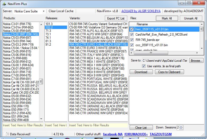Open the AOUADI by ALGIR SOKLBYA link
Viewport: 207px width, 139px height.
(141, 11)
